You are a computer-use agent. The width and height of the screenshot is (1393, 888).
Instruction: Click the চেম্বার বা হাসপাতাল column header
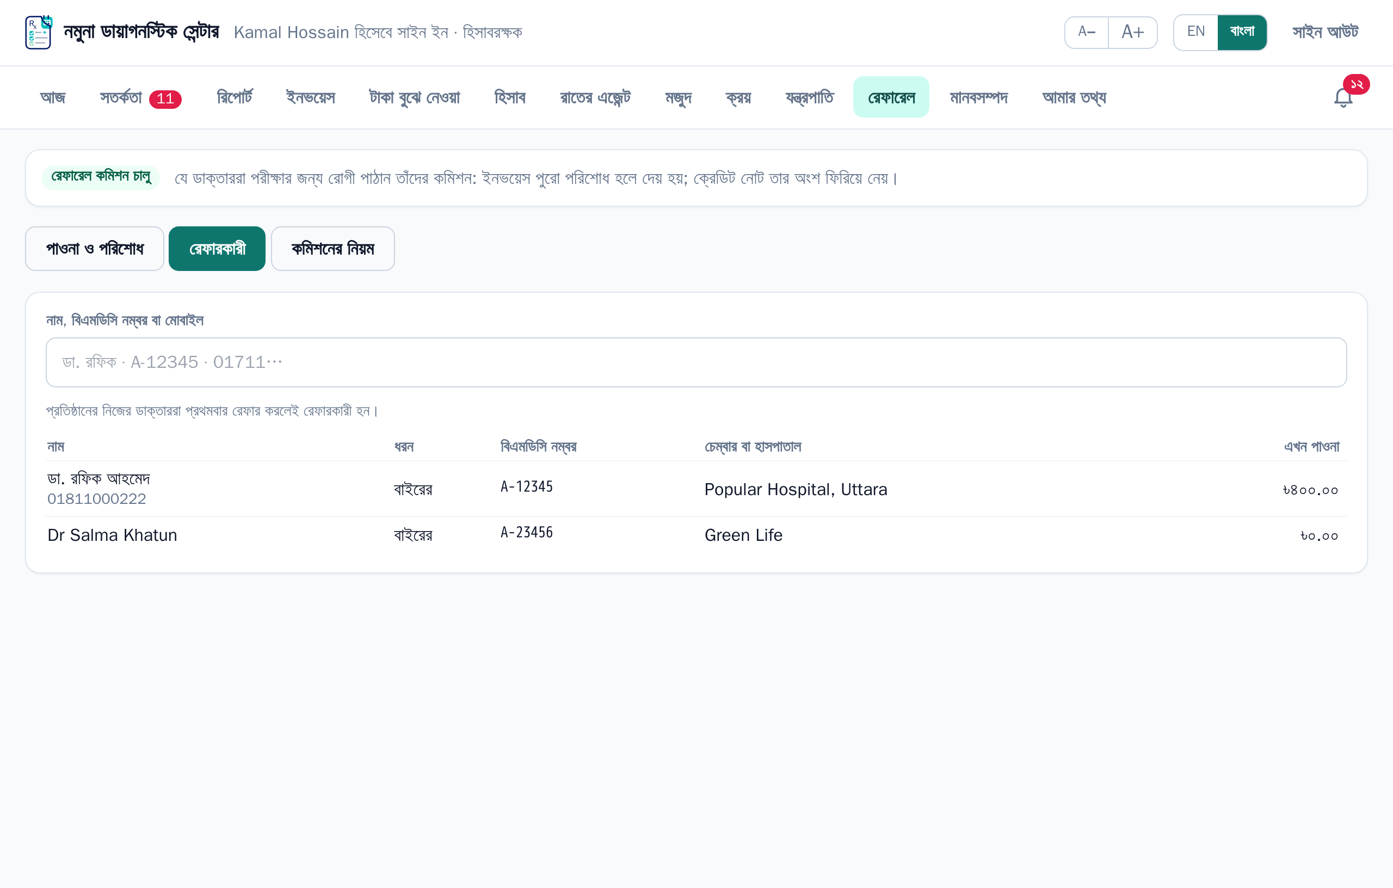[x=753, y=447]
